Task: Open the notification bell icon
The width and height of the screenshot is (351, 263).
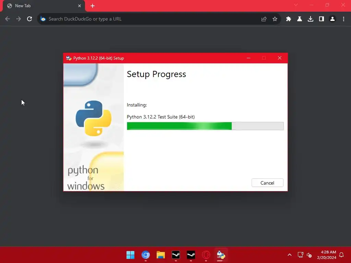Action: tap(341, 255)
